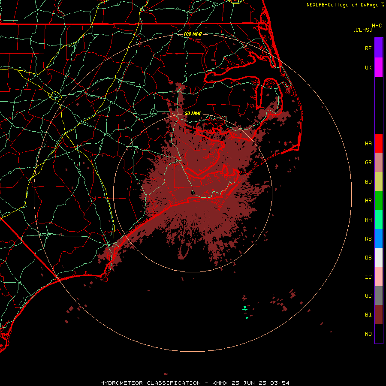Click the green RA rain echo offshore

click(x=245, y=308)
